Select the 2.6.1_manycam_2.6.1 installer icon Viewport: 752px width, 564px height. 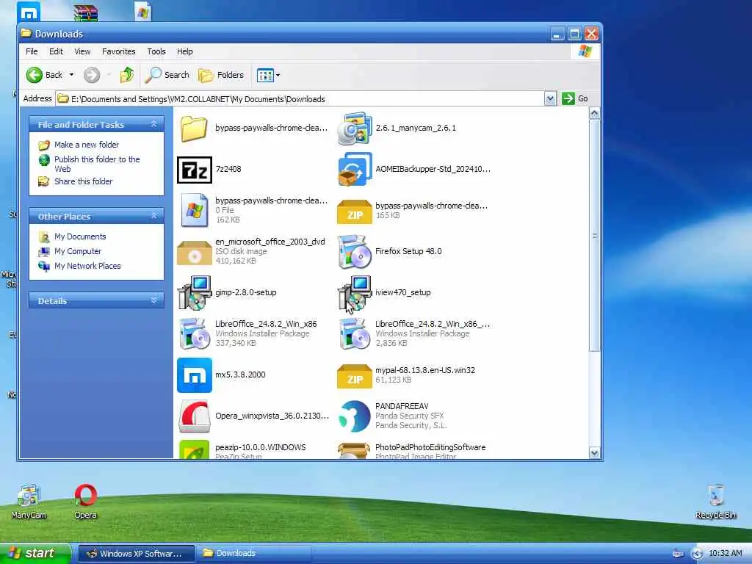click(x=355, y=129)
